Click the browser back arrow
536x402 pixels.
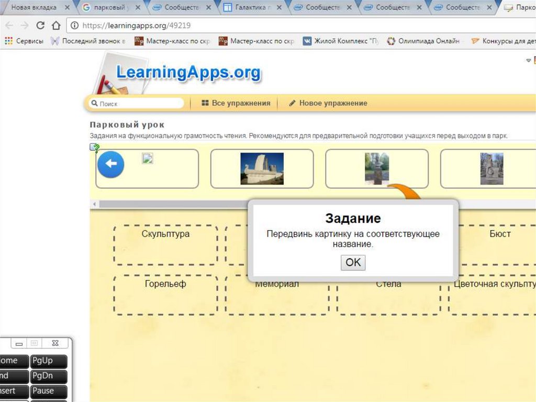click(9, 25)
